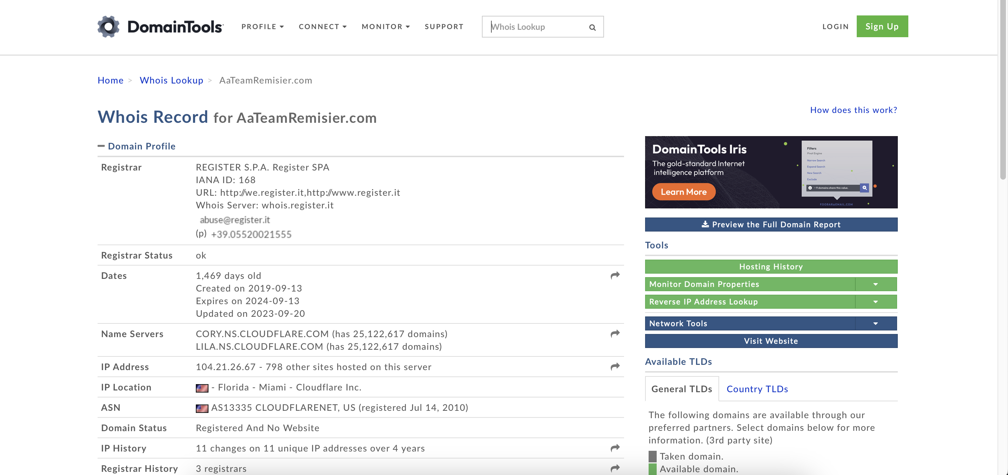Open the How does this work link

[x=854, y=110]
